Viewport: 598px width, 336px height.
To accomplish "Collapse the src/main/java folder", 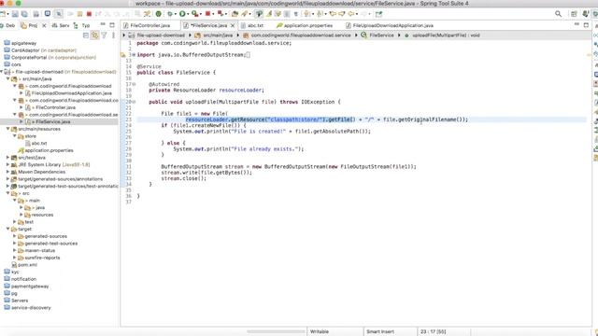I will (8, 78).
